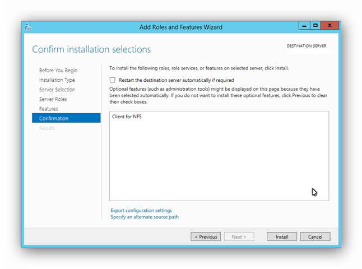Viewport: 362px width, 269px height.
Task: Cancel the wizard
Action: point(315,236)
